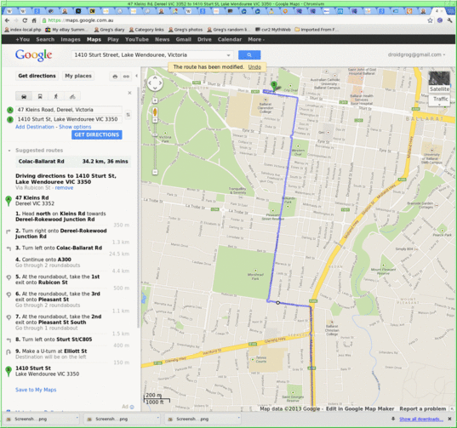Collapse the directions side panel

click(x=137, y=76)
